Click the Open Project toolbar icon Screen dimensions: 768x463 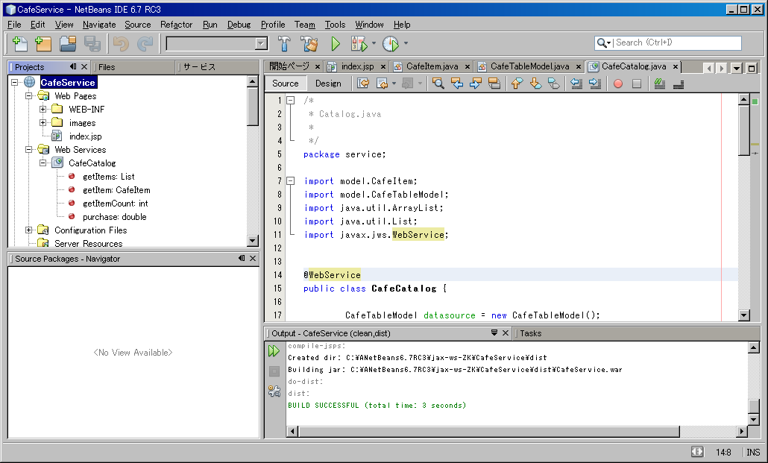click(68, 43)
